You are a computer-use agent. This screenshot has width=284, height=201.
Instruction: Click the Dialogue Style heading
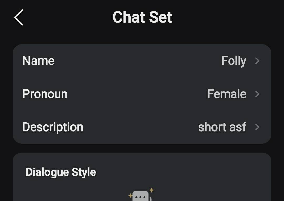[60, 172]
